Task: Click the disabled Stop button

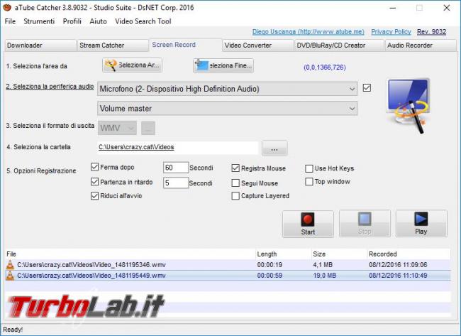Action: point(365,223)
